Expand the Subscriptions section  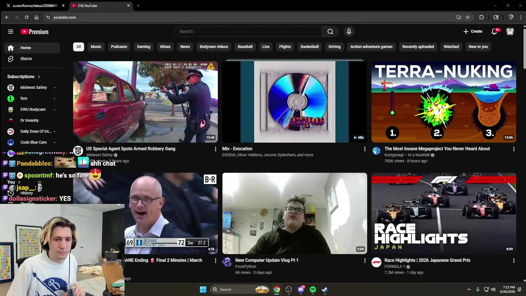point(24,76)
